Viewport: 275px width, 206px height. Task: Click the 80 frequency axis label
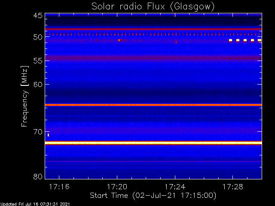38,176
